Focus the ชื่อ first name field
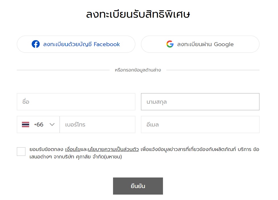The image size is (278, 200). pos(76,102)
